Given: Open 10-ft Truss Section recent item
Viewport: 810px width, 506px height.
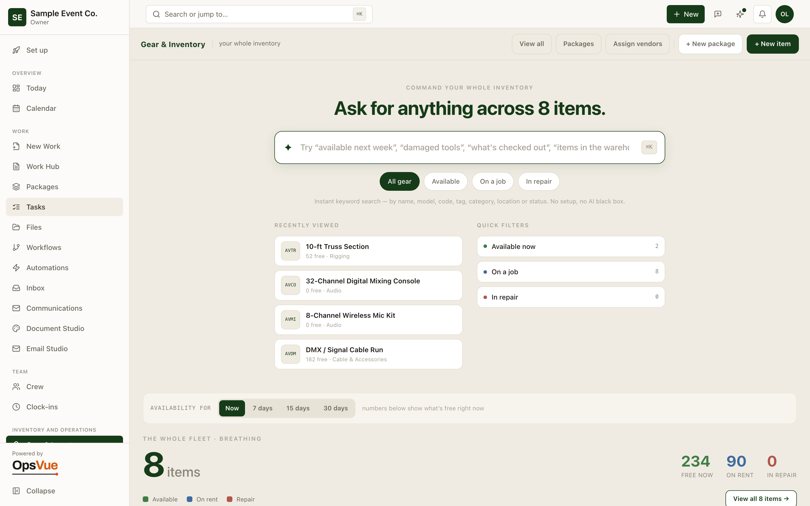Looking at the screenshot, I should [x=368, y=251].
